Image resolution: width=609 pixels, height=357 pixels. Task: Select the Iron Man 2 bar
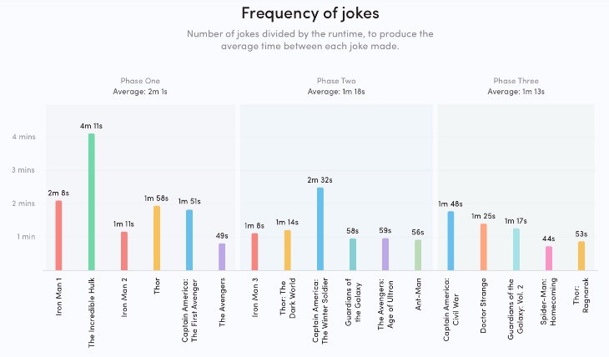pyautogui.click(x=124, y=251)
